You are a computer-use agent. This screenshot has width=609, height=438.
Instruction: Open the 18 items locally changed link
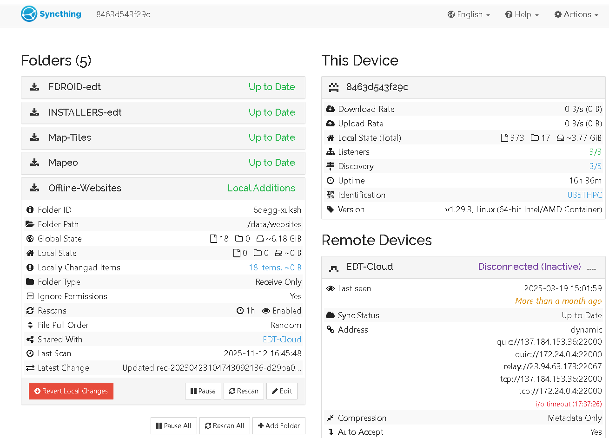[275, 268]
